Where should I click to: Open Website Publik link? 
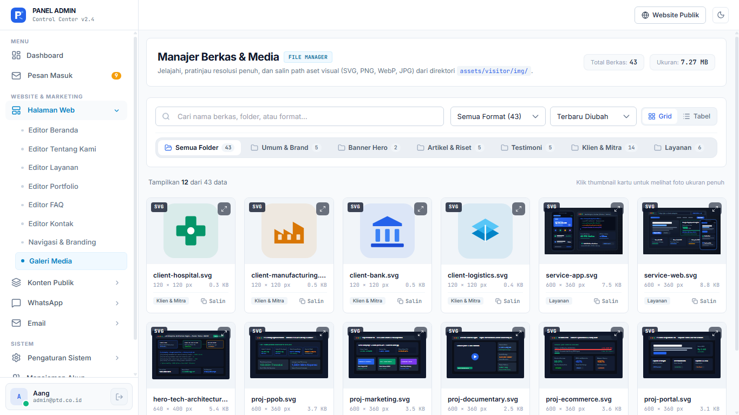click(670, 15)
